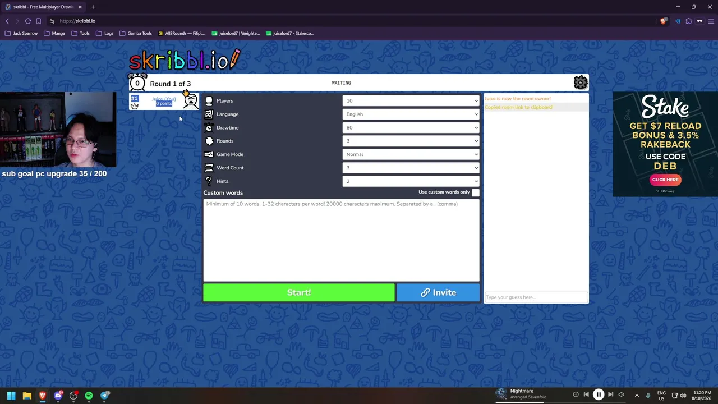Screen dimensions: 718x404
Task: Open a new browser tab
Action: [93, 7]
